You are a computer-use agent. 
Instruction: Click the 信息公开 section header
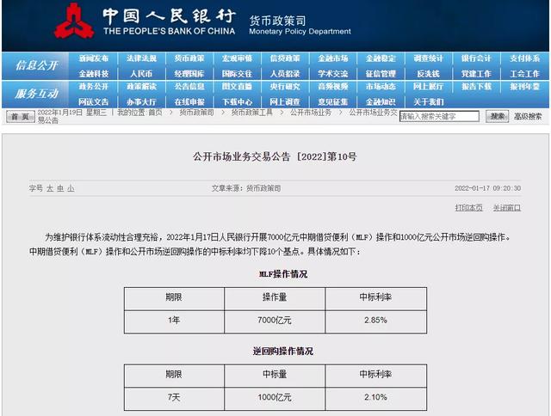pyautogui.click(x=36, y=66)
